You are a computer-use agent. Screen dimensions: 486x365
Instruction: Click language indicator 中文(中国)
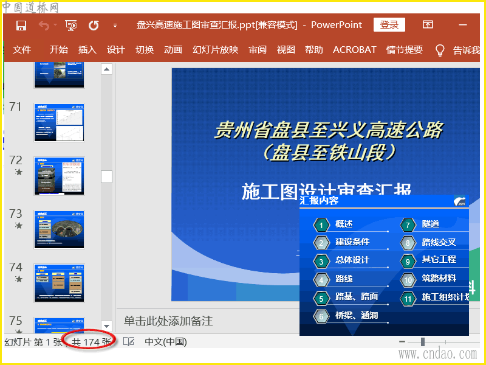(x=166, y=342)
